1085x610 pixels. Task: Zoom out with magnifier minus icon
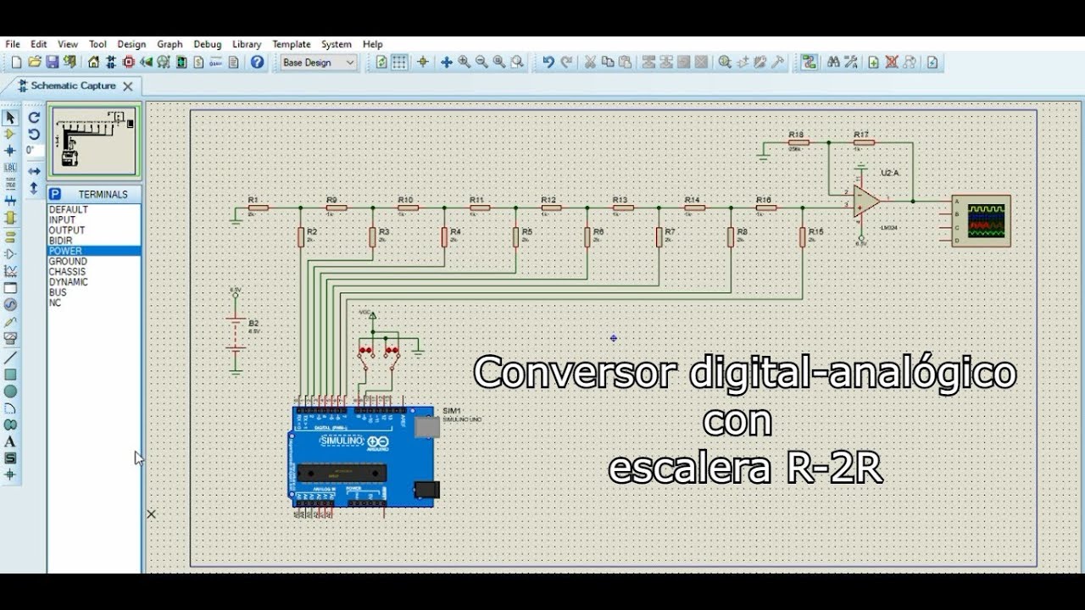(481, 62)
